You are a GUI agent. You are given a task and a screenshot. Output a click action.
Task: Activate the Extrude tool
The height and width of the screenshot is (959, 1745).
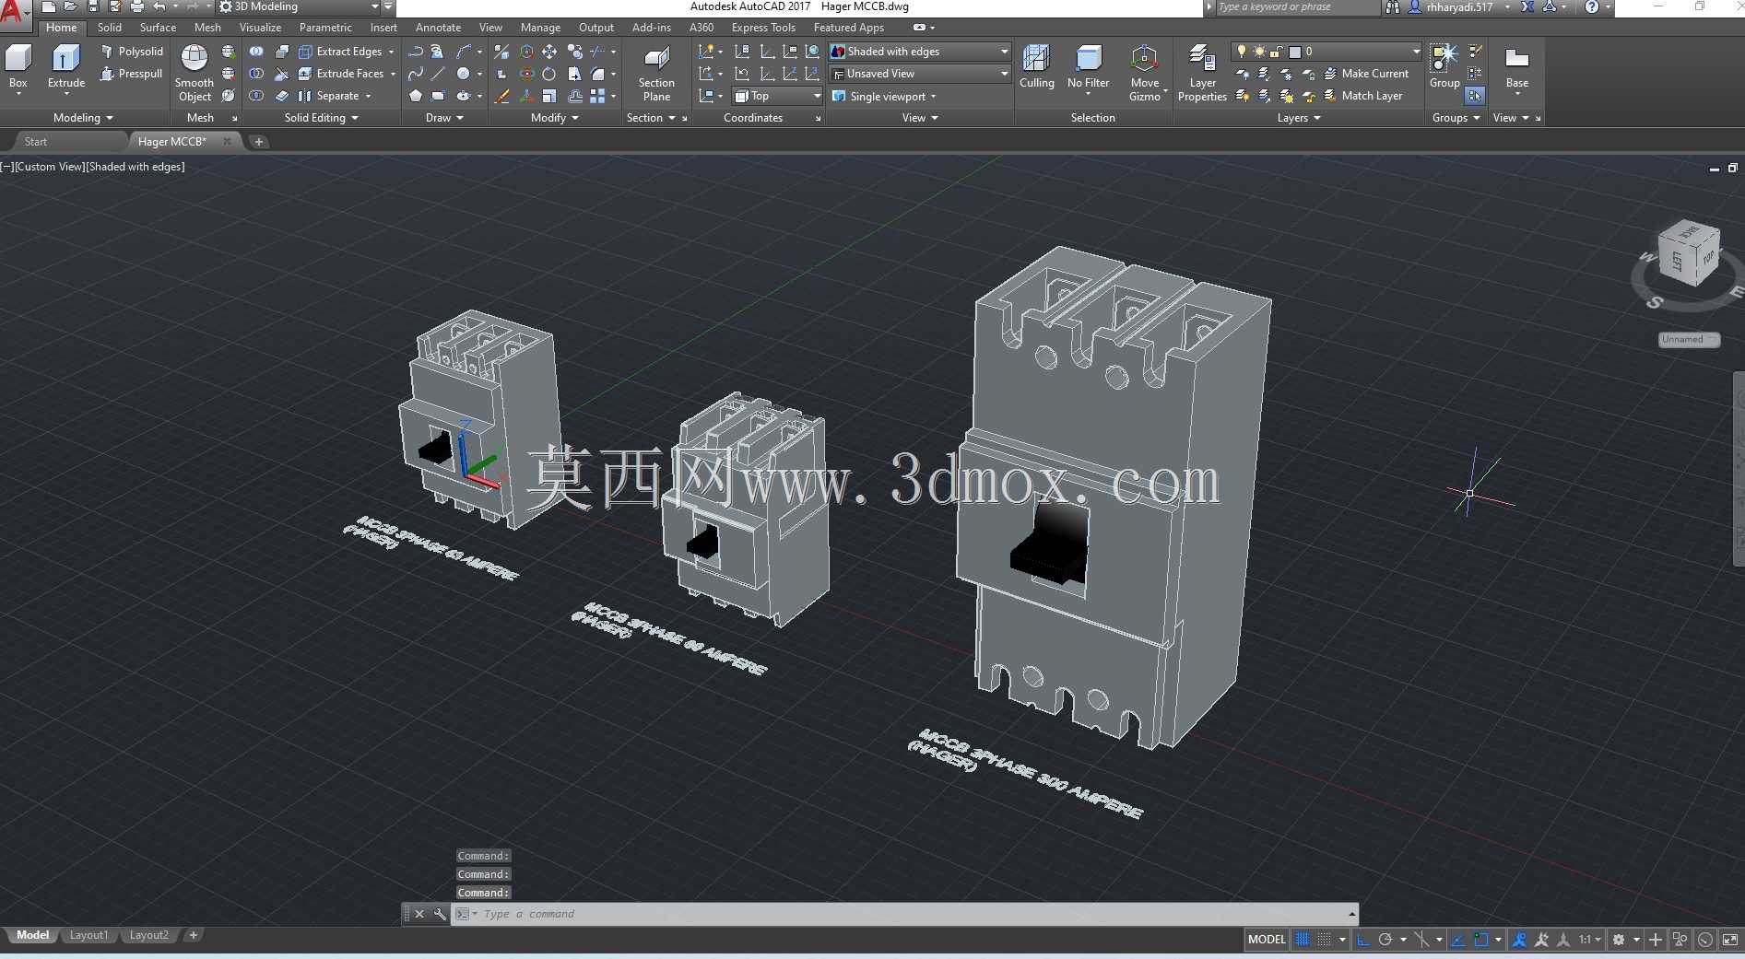pos(66,69)
